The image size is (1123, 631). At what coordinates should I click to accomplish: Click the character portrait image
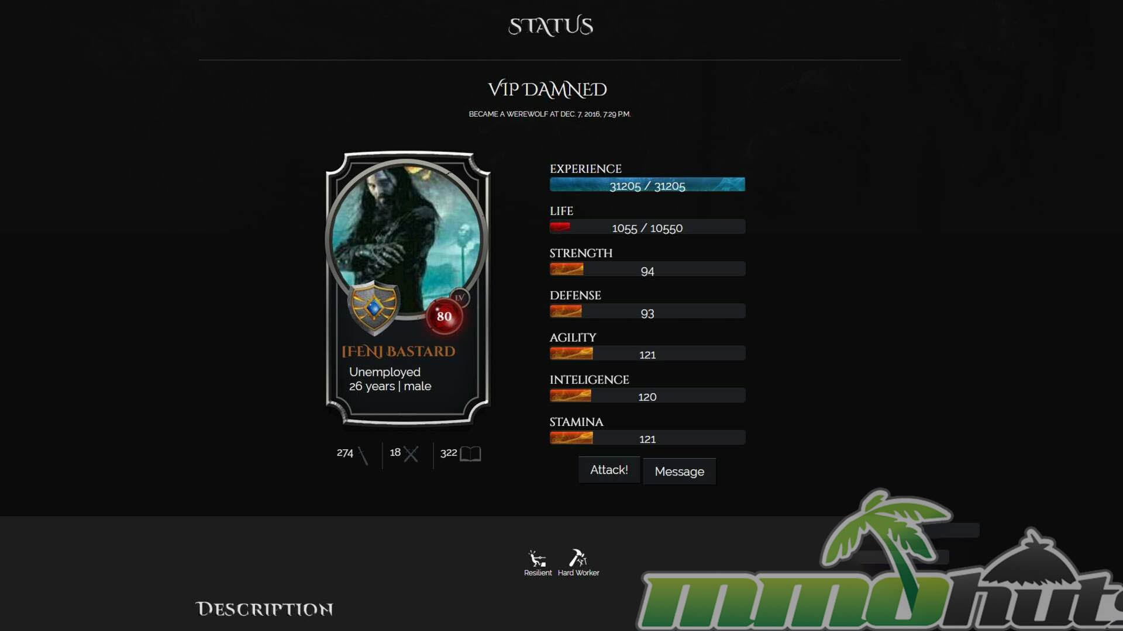(x=407, y=240)
